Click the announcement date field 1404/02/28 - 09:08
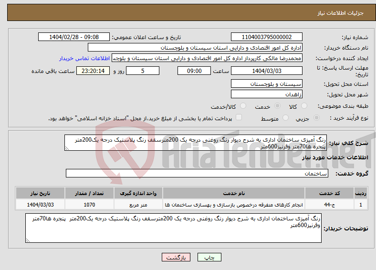The width and height of the screenshot is (376, 270). 74,37
